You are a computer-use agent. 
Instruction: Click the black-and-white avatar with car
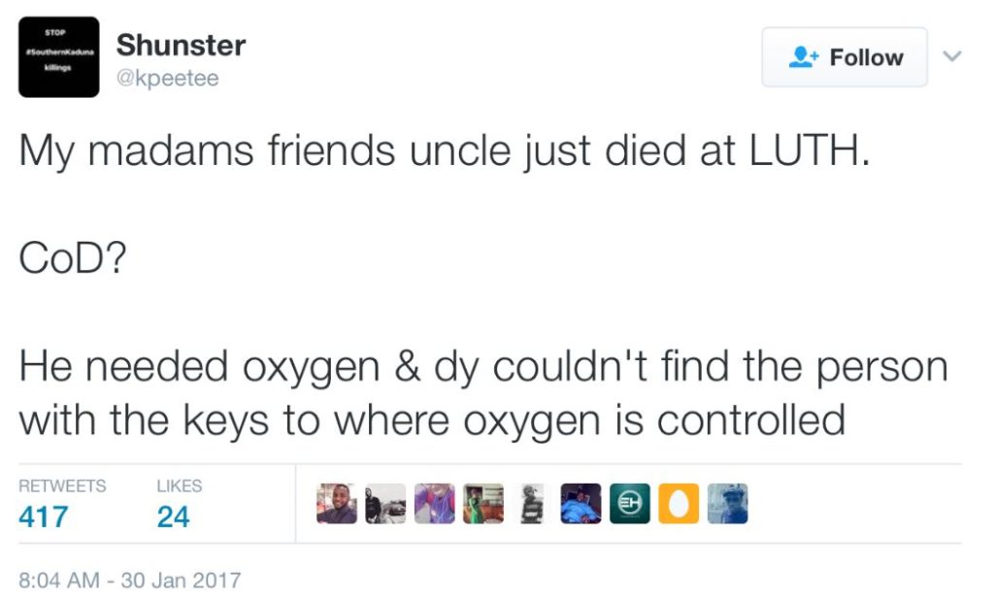pos(385,504)
